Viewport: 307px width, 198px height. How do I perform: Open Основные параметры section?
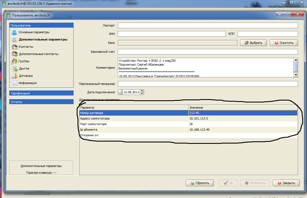pyautogui.click(x=34, y=32)
